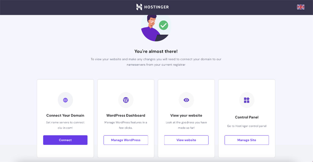
Task: Open Manage WordPress button
Action: 126,140
